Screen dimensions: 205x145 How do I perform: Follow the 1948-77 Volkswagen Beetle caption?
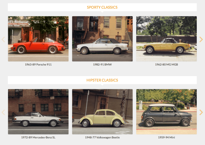click(102, 137)
